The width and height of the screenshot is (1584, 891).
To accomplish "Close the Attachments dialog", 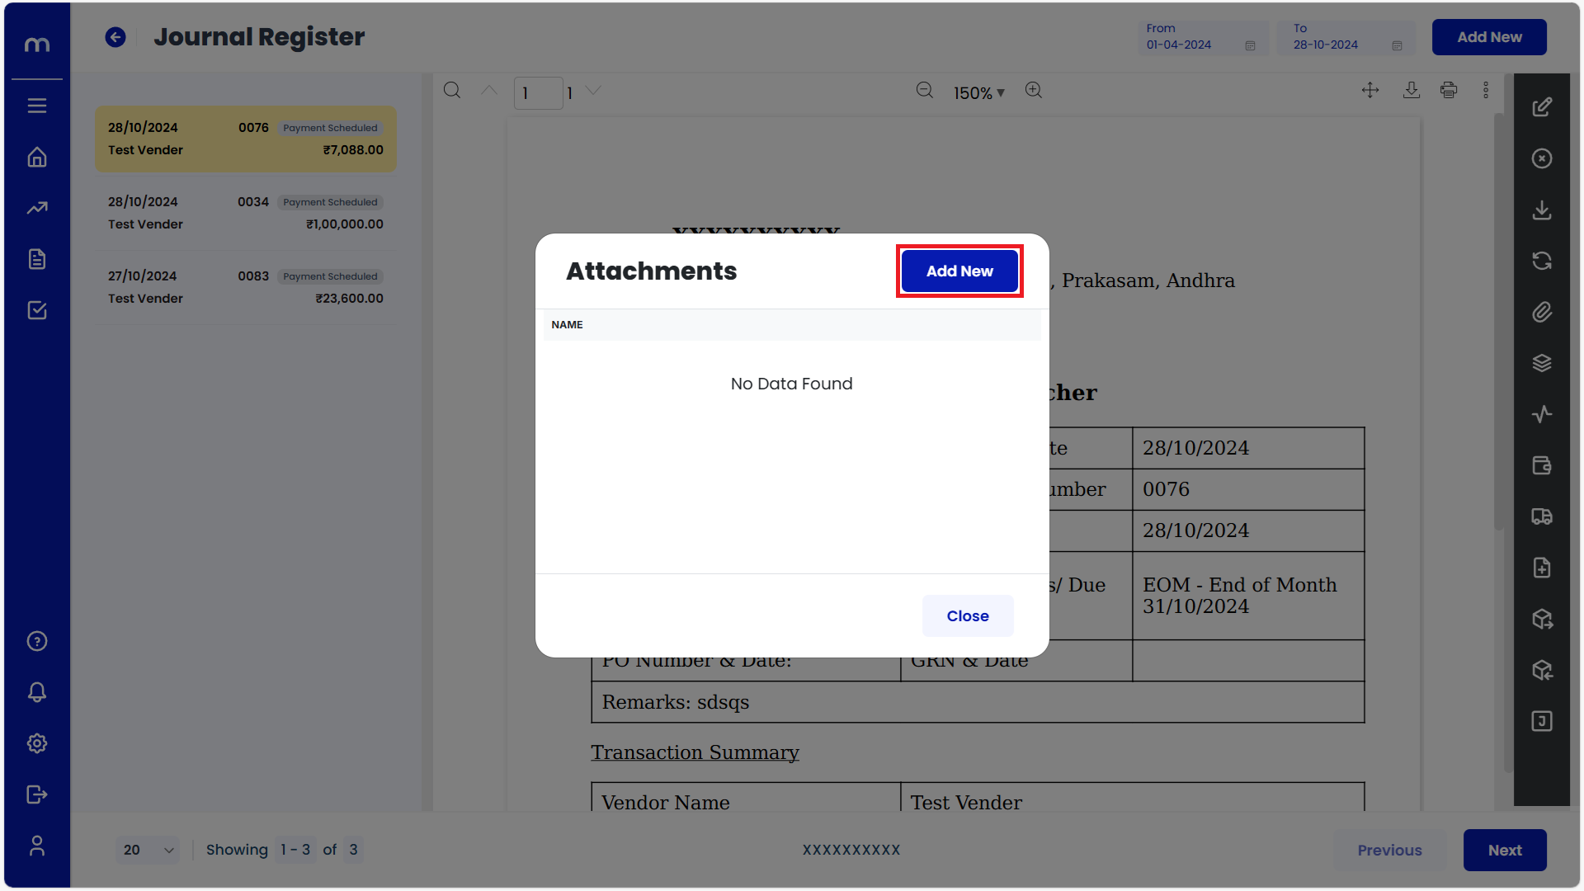I will coord(967,616).
